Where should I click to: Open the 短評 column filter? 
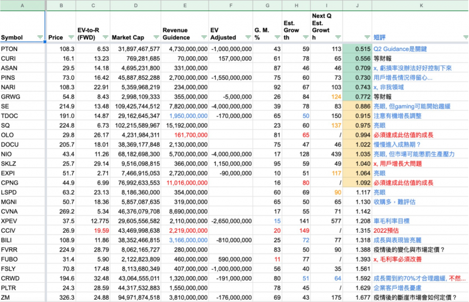(465, 38)
